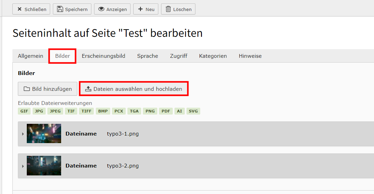Click the typo3-1.png thumbnail image
374x194 pixels.
tap(44, 133)
